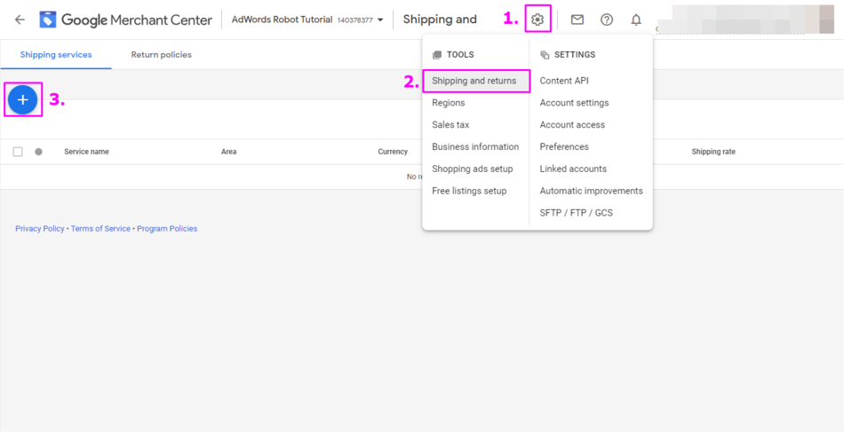Viewport: 844px width, 432px height.
Task: Open Content API from Settings menu
Action: pos(564,81)
